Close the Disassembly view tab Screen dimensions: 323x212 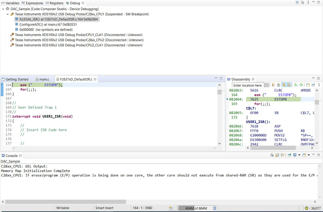tap(253, 79)
